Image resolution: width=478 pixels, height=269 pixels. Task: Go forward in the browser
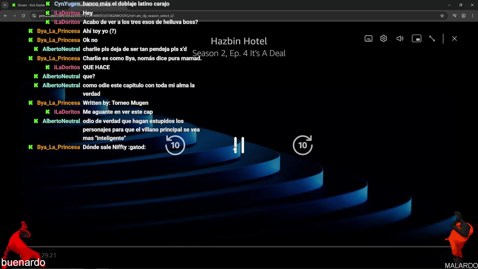click(x=15, y=16)
